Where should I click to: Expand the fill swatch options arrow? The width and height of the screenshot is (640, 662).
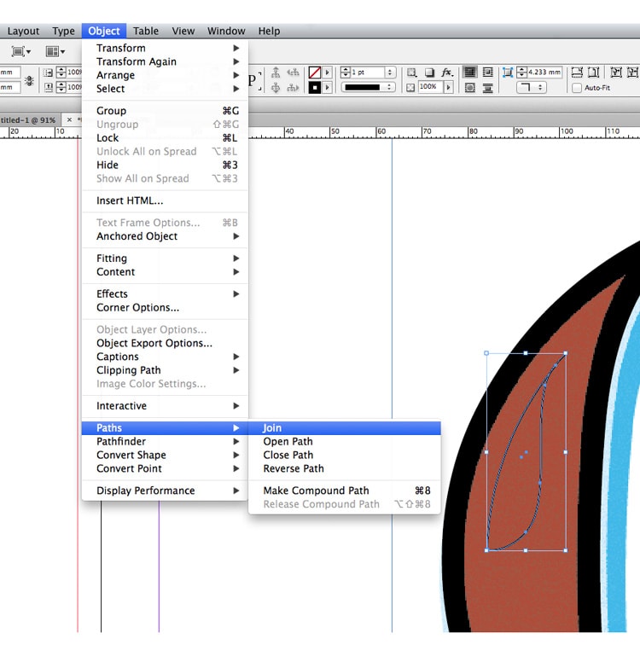[327, 73]
